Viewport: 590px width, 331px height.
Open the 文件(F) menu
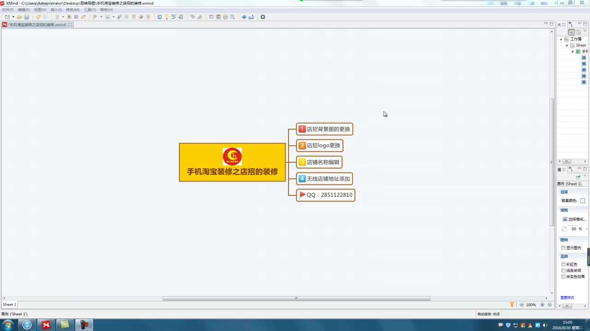(x=8, y=10)
